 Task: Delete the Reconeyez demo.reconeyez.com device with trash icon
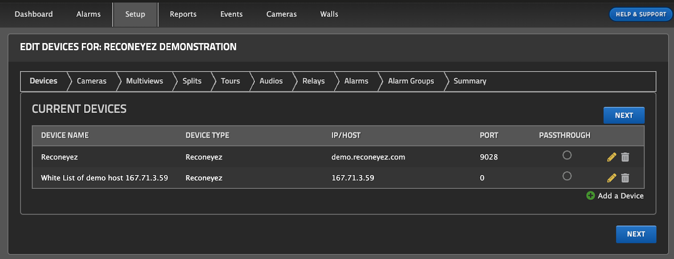[x=625, y=157]
